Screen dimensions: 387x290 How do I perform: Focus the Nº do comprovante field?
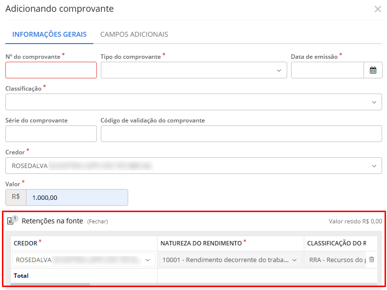(51, 70)
